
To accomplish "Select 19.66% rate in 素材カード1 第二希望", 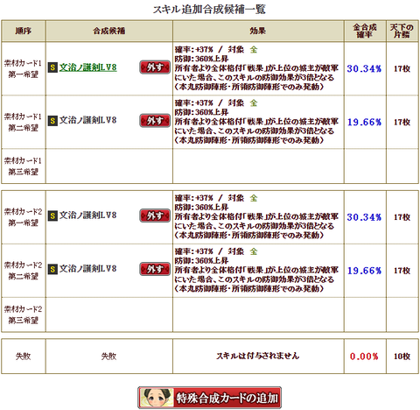I will pyautogui.click(x=364, y=122).
